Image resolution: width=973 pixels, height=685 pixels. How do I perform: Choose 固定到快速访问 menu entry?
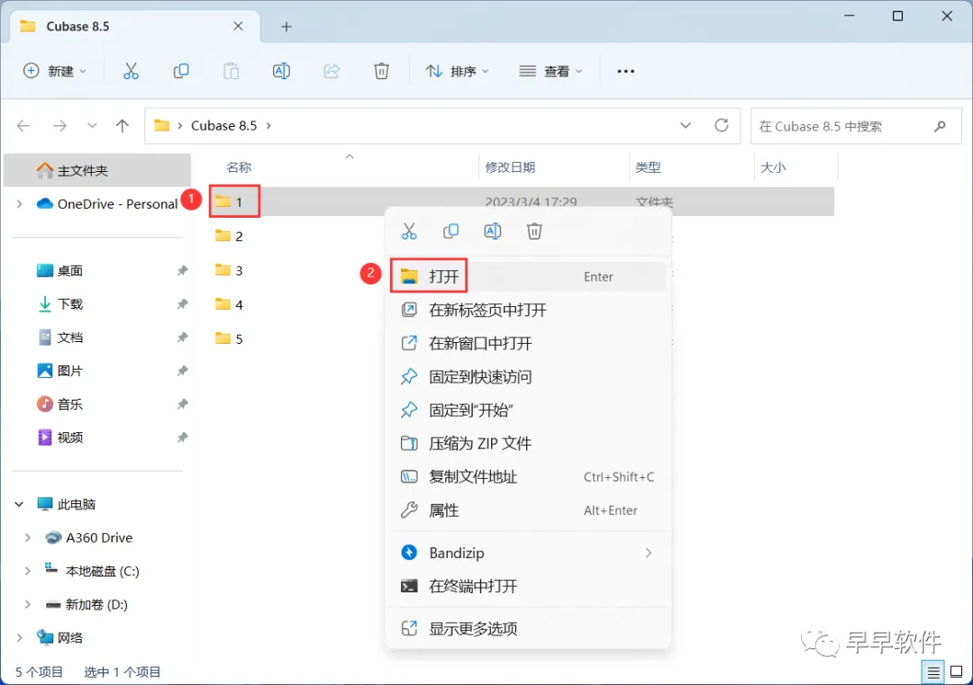point(528,377)
